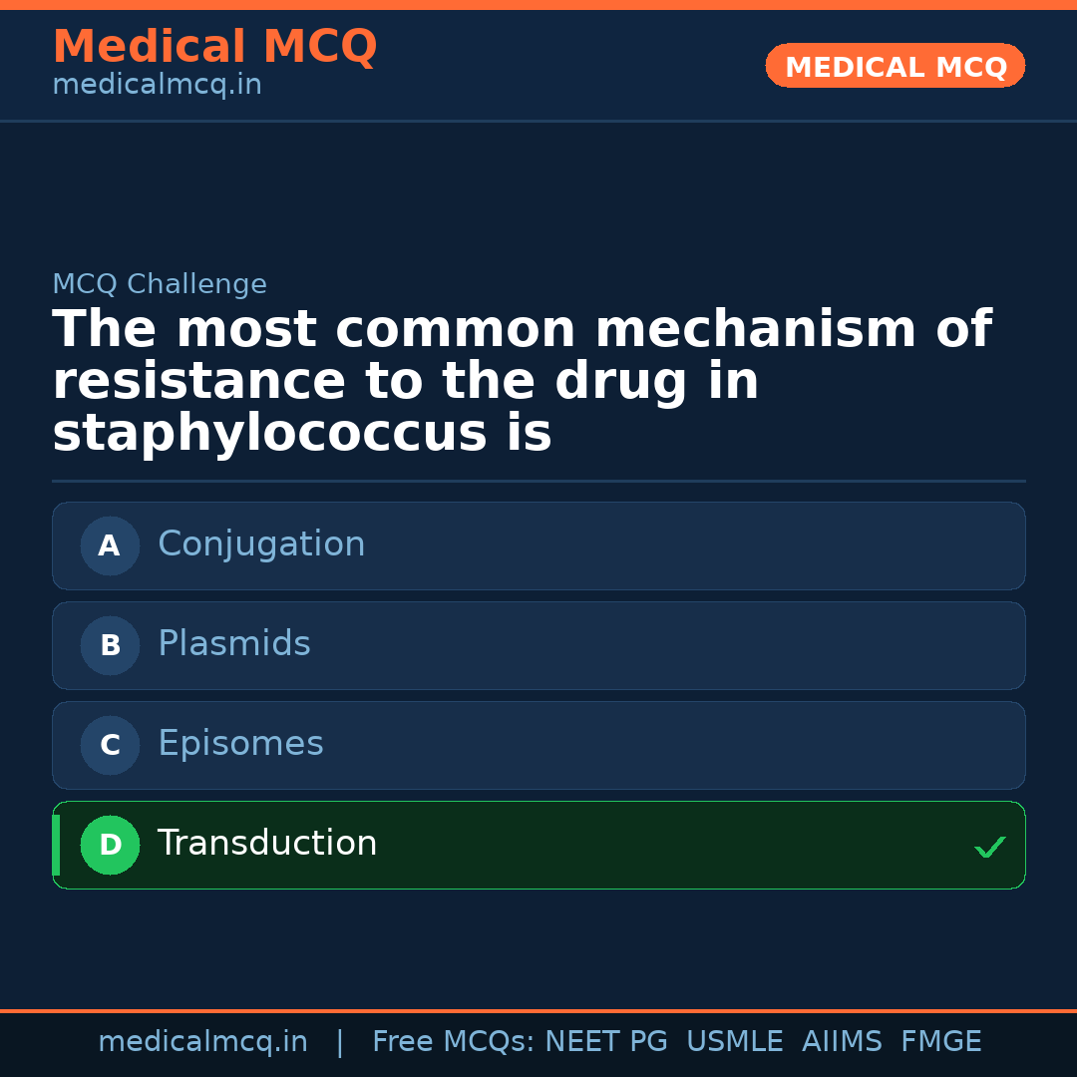The height and width of the screenshot is (1077, 1077).
Task: Click the green letter D circle
Action: [110, 845]
